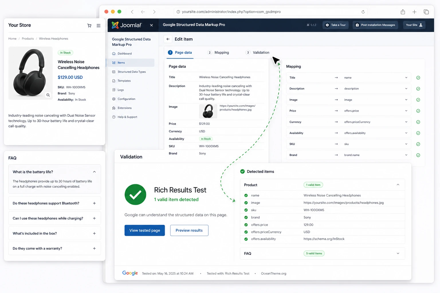
Task: Navigate forward in the browser
Action: tap(154, 12)
